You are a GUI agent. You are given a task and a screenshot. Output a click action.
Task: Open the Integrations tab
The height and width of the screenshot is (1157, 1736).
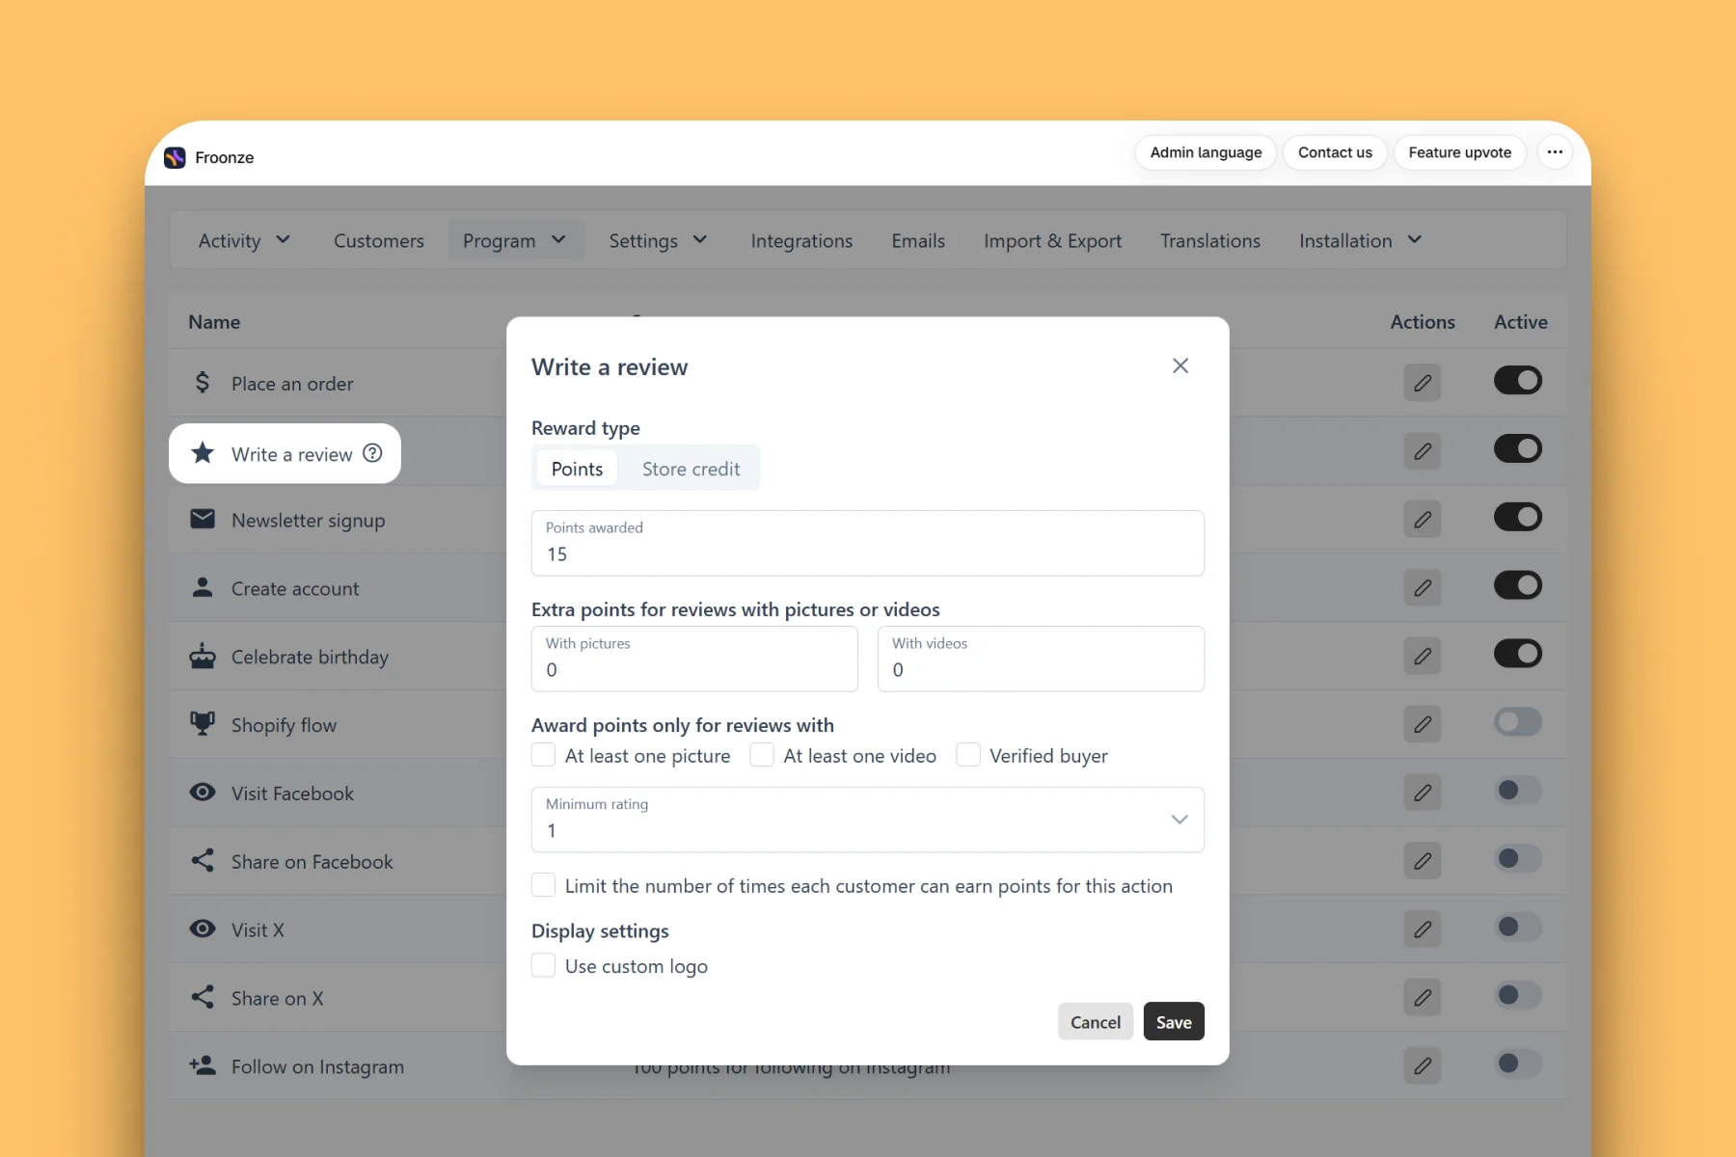pyautogui.click(x=801, y=241)
